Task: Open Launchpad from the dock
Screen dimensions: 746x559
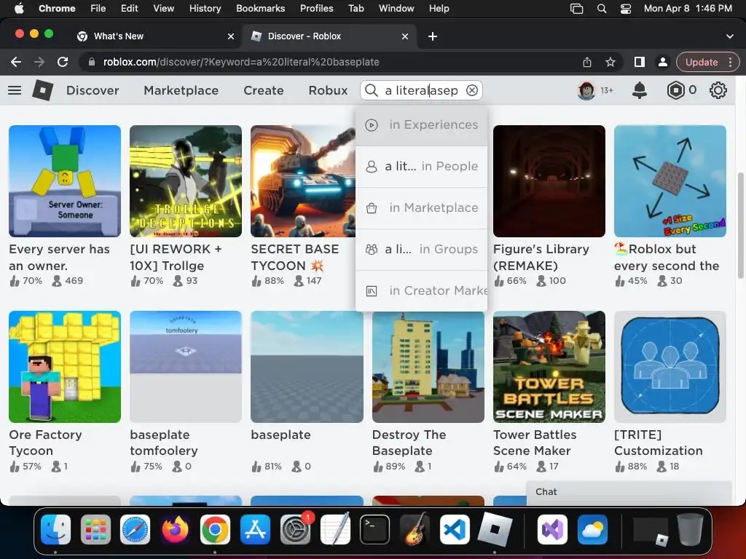Action: point(95,529)
